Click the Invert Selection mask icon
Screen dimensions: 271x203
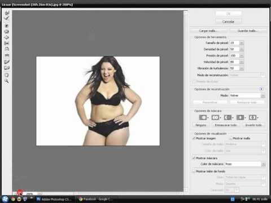(253, 117)
